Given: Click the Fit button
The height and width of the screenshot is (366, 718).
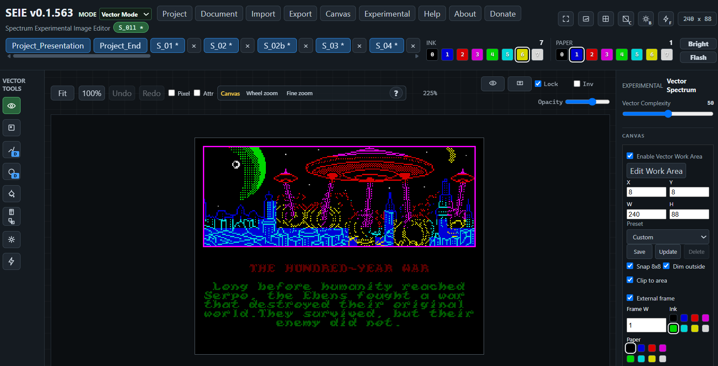Looking at the screenshot, I should pyautogui.click(x=63, y=93).
